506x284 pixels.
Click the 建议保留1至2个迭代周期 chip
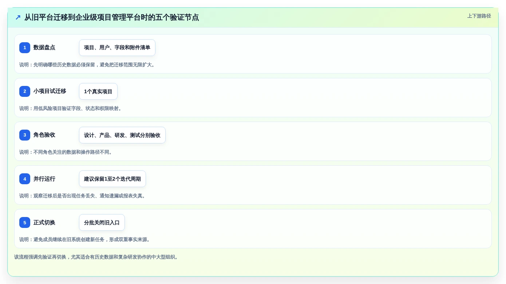click(112, 179)
